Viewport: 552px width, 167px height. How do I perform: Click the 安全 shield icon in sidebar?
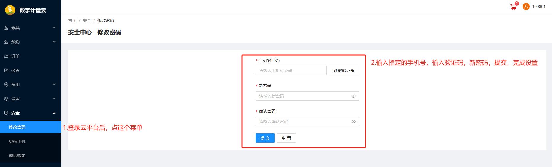6,113
